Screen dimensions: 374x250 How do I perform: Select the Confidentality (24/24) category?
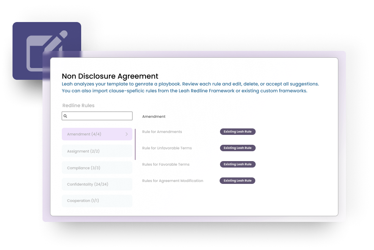coord(97,184)
